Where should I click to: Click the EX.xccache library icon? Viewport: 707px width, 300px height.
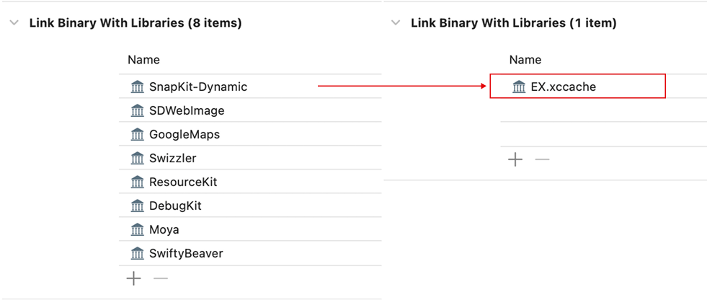pos(519,87)
